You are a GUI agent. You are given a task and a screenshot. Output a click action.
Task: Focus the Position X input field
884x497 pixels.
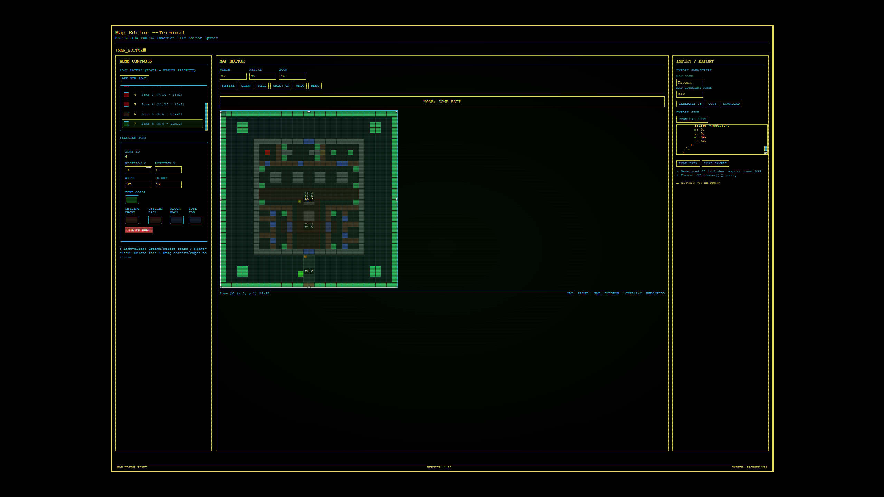138,170
